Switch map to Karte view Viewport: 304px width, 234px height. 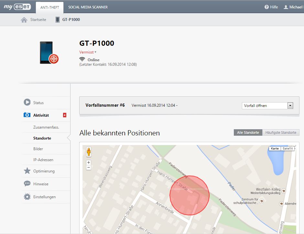275,148
